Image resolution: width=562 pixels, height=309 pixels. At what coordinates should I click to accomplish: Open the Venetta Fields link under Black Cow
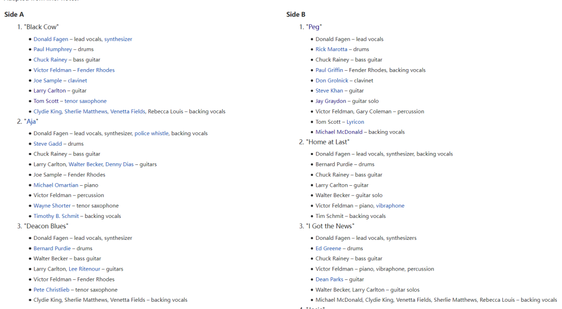(127, 111)
